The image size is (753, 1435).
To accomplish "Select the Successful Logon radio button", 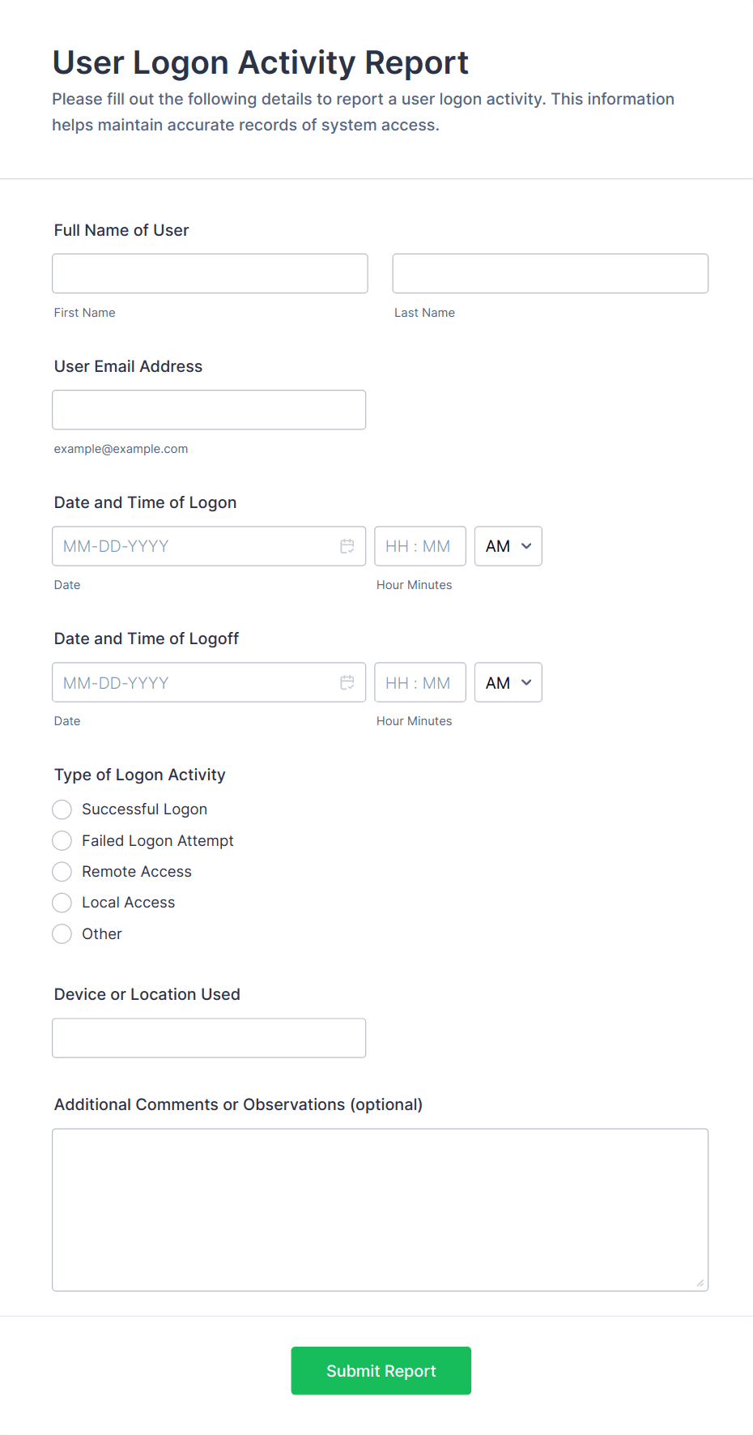I will tap(62, 809).
